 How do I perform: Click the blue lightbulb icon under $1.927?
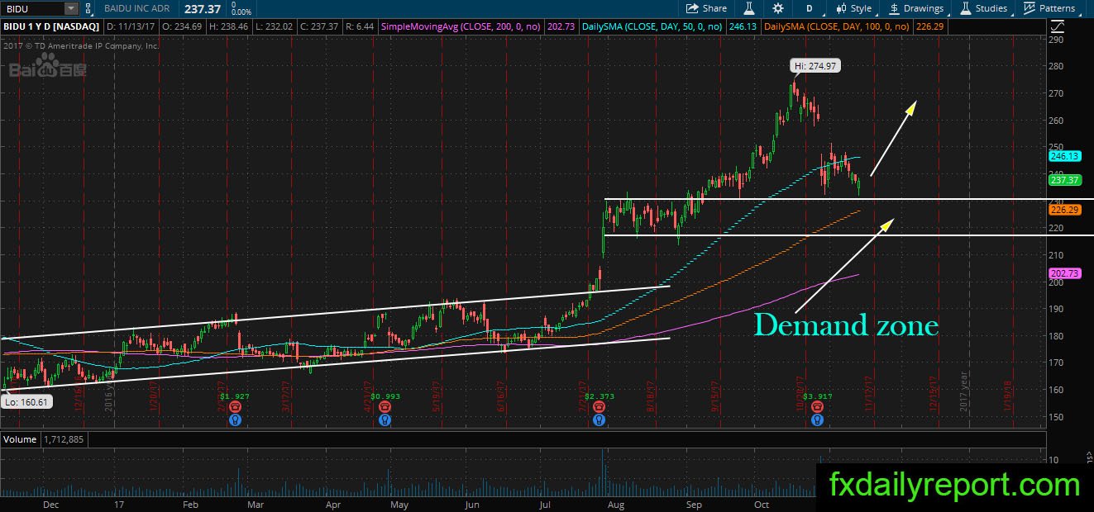coord(236,420)
